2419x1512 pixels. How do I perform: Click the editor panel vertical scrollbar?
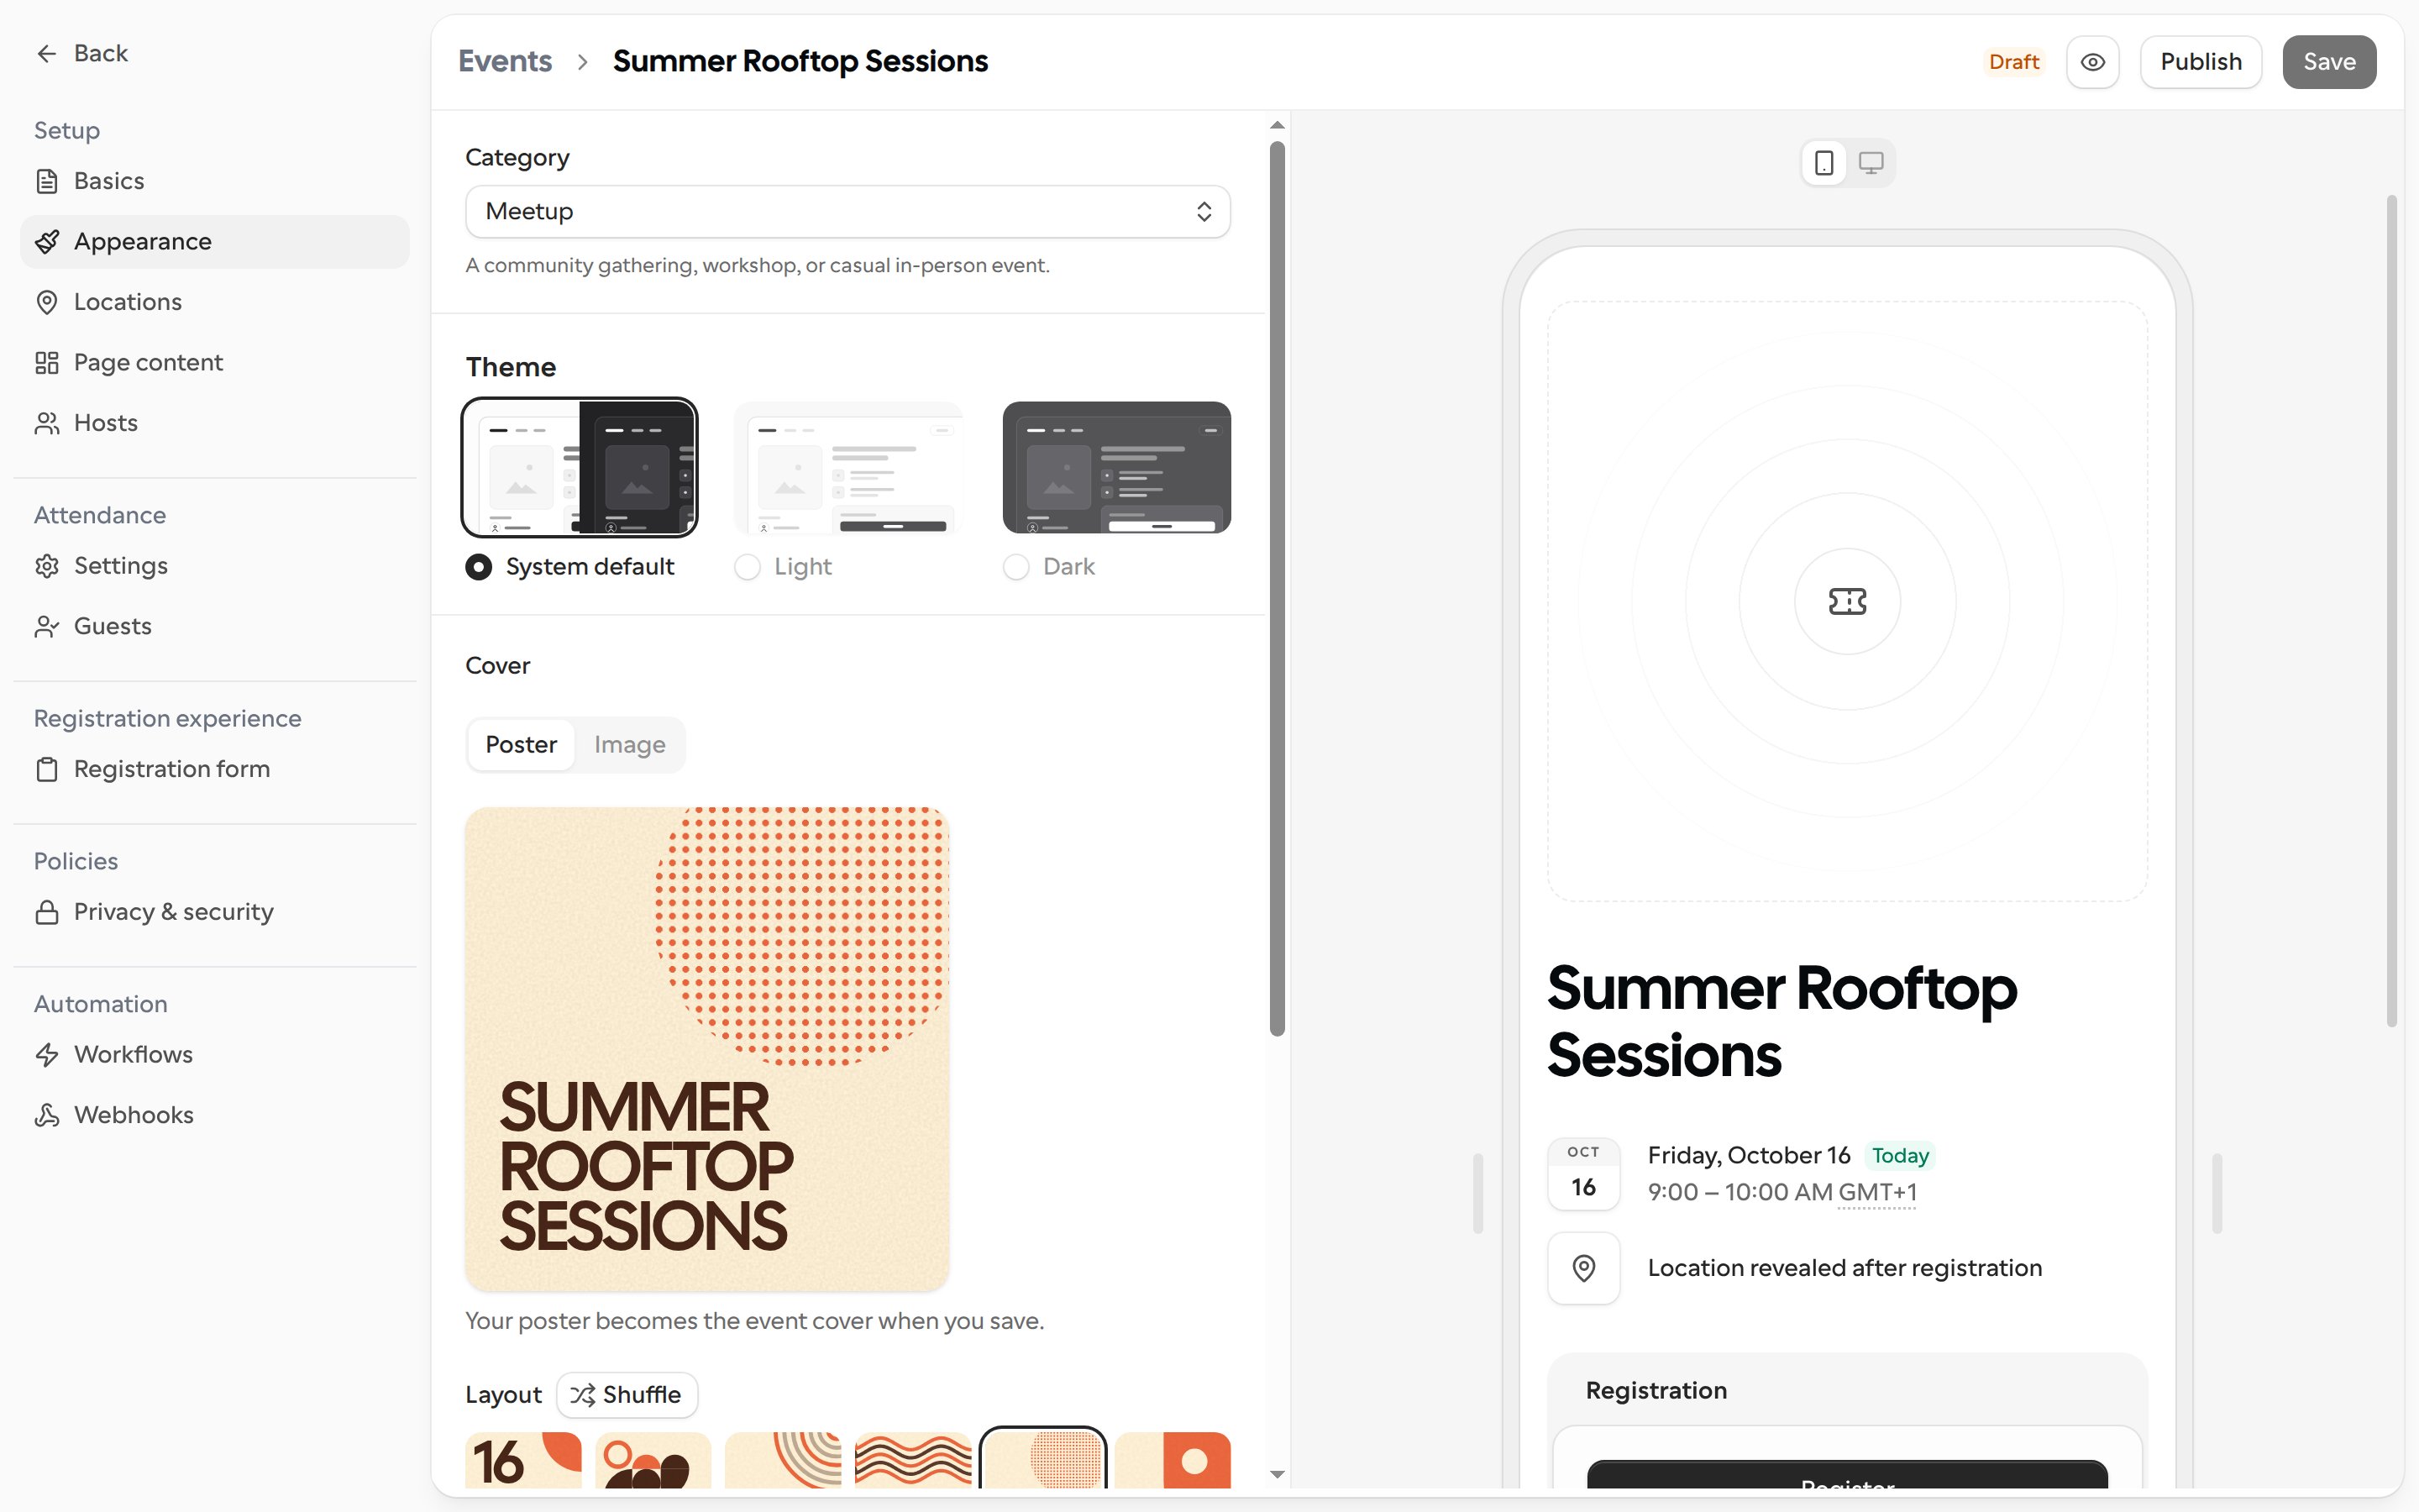[x=1277, y=588]
